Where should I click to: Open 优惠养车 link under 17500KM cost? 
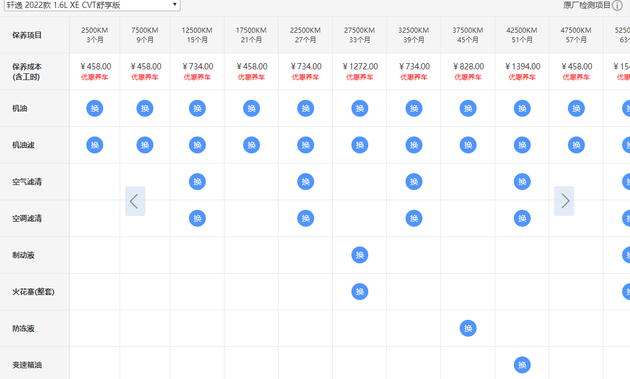coord(252,77)
